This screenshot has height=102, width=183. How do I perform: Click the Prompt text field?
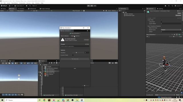[x=75, y=46]
